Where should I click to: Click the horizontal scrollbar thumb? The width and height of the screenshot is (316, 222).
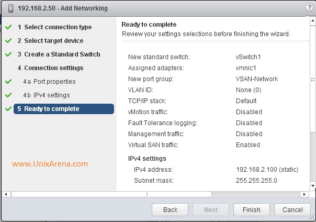pyautogui.click(x=111, y=194)
